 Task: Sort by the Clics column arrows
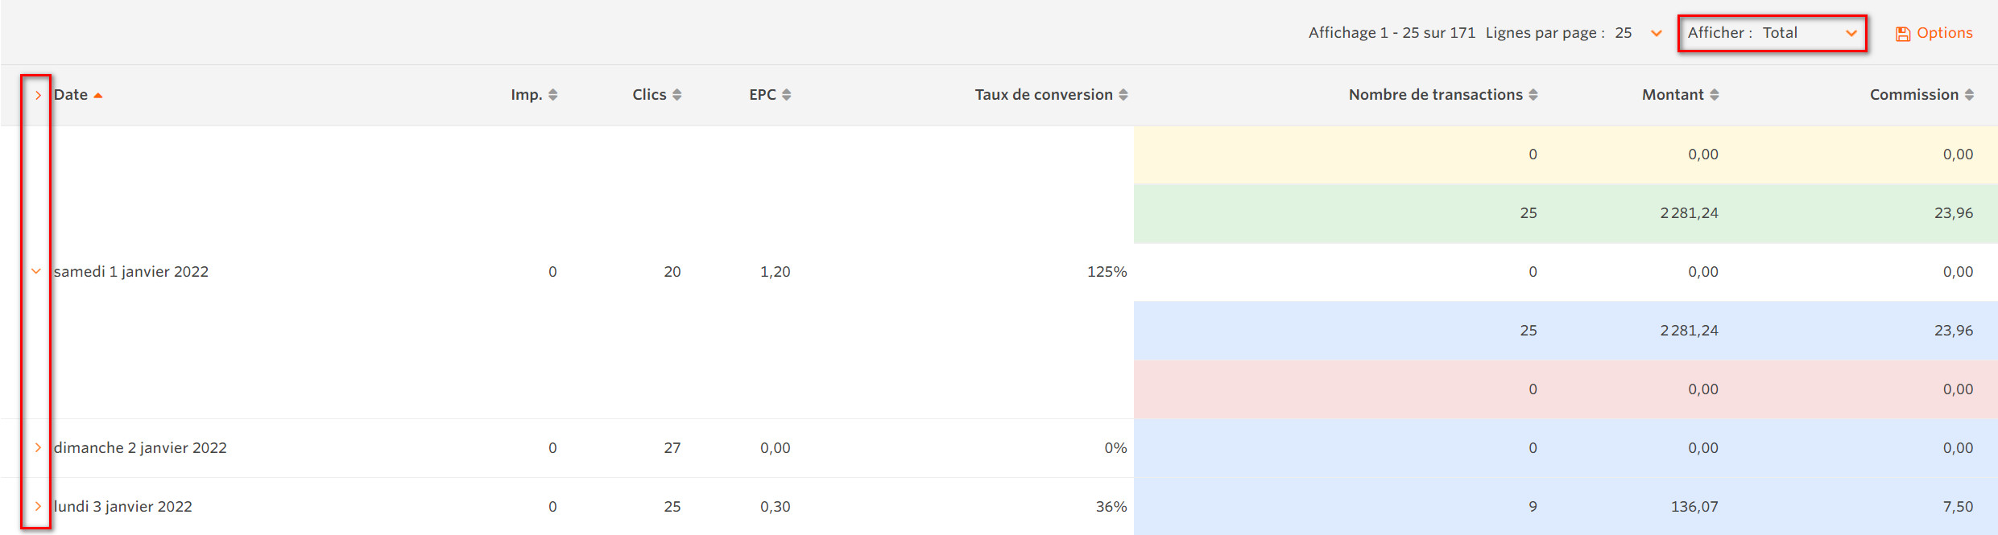pos(677,95)
